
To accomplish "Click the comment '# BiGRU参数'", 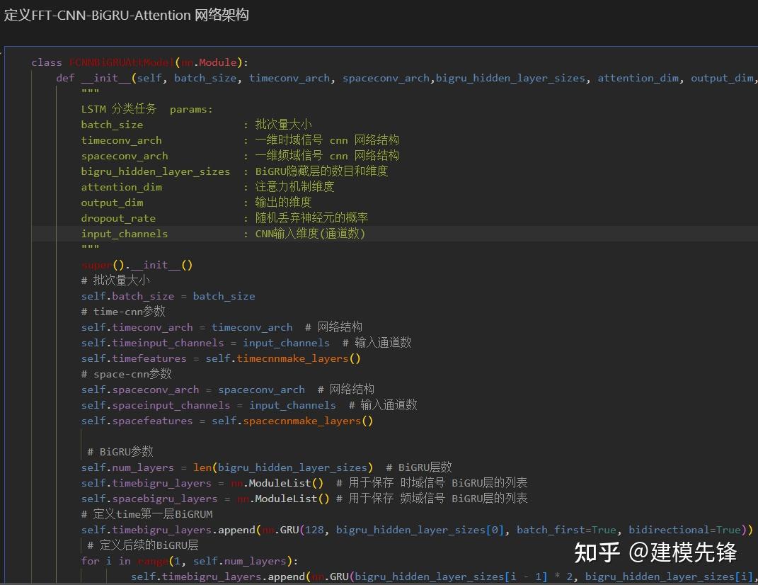I will point(120,451).
